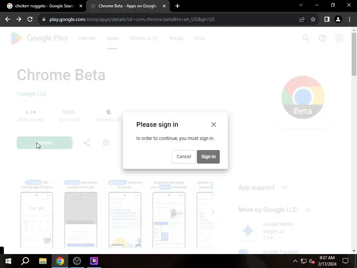Click the taskbar clock and date
The image size is (357, 268).
click(x=327, y=261)
